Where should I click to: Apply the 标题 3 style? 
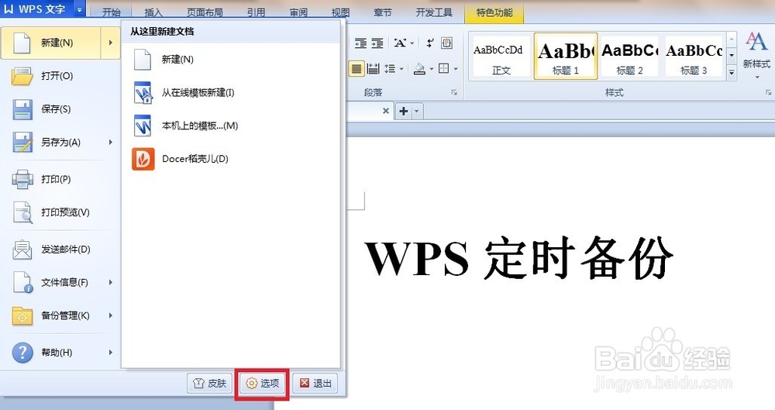pyautogui.click(x=694, y=56)
